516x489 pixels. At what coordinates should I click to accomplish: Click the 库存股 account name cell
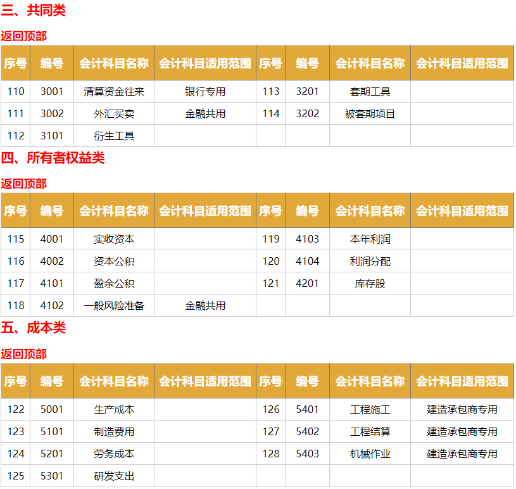(370, 283)
